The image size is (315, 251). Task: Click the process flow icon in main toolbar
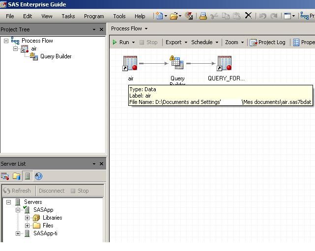[x=305, y=16]
